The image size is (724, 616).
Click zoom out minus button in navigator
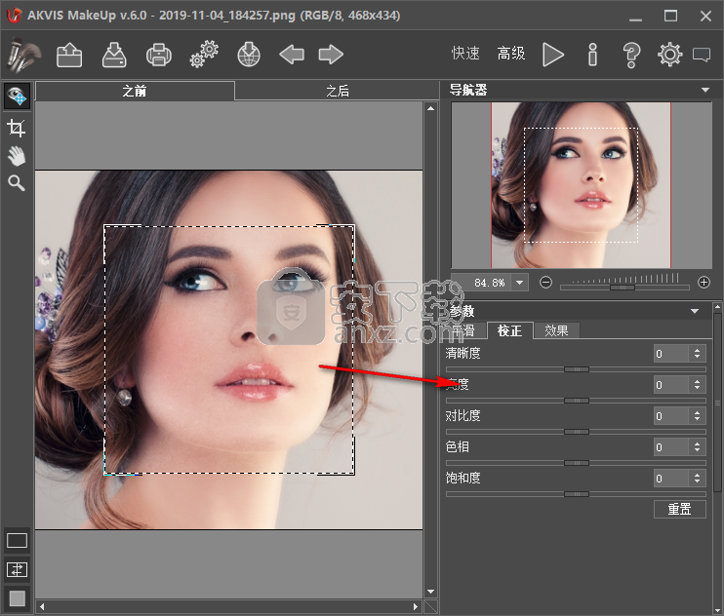[x=545, y=283]
